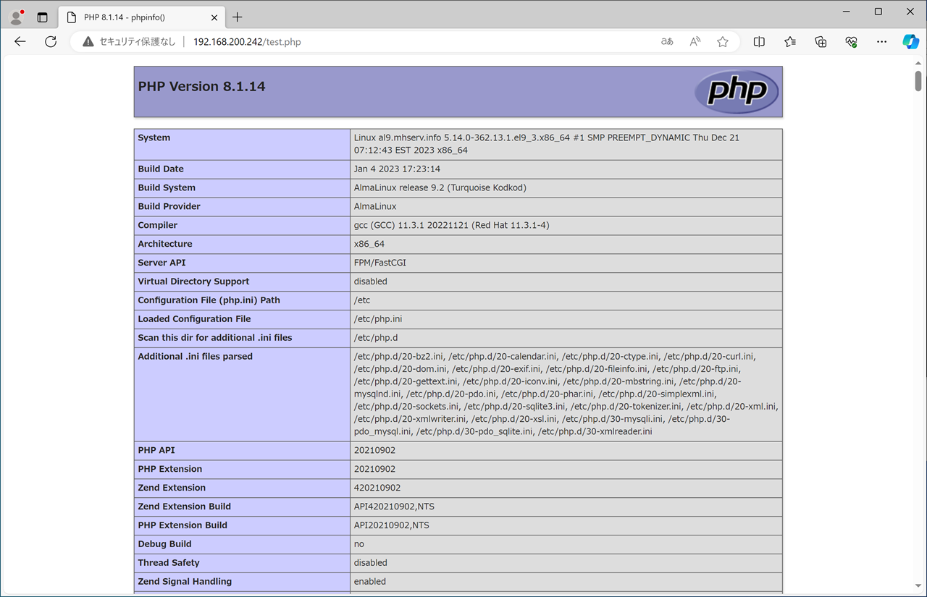Reload the page with the refresh icon
The image size is (927, 597).
point(51,42)
